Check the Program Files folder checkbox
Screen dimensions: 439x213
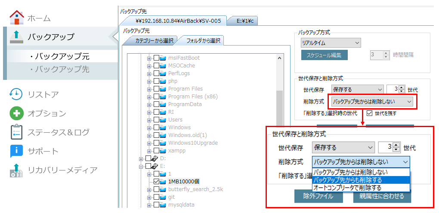156,89
